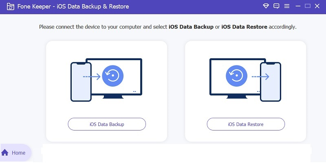Image resolution: width=326 pixels, height=163 pixels.
Task: Open the premium diamond icon
Action: (x=266, y=6)
